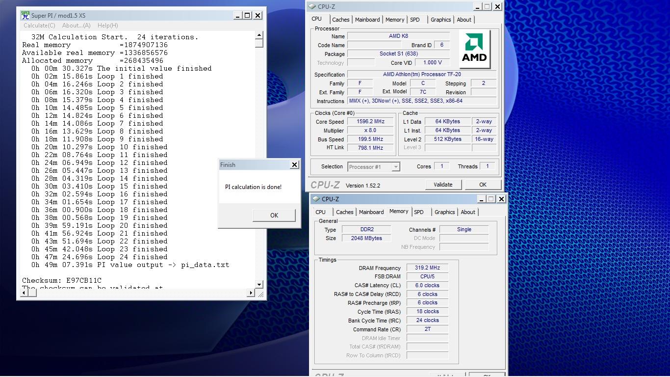The height and width of the screenshot is (377, 670).
Task: Switch to Caches tab in top CPU-Z
Action: point(341,20)
